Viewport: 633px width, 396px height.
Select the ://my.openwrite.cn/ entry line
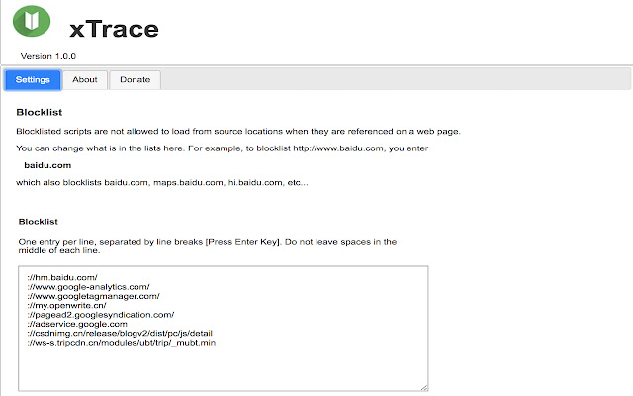(x=66, y=306)
